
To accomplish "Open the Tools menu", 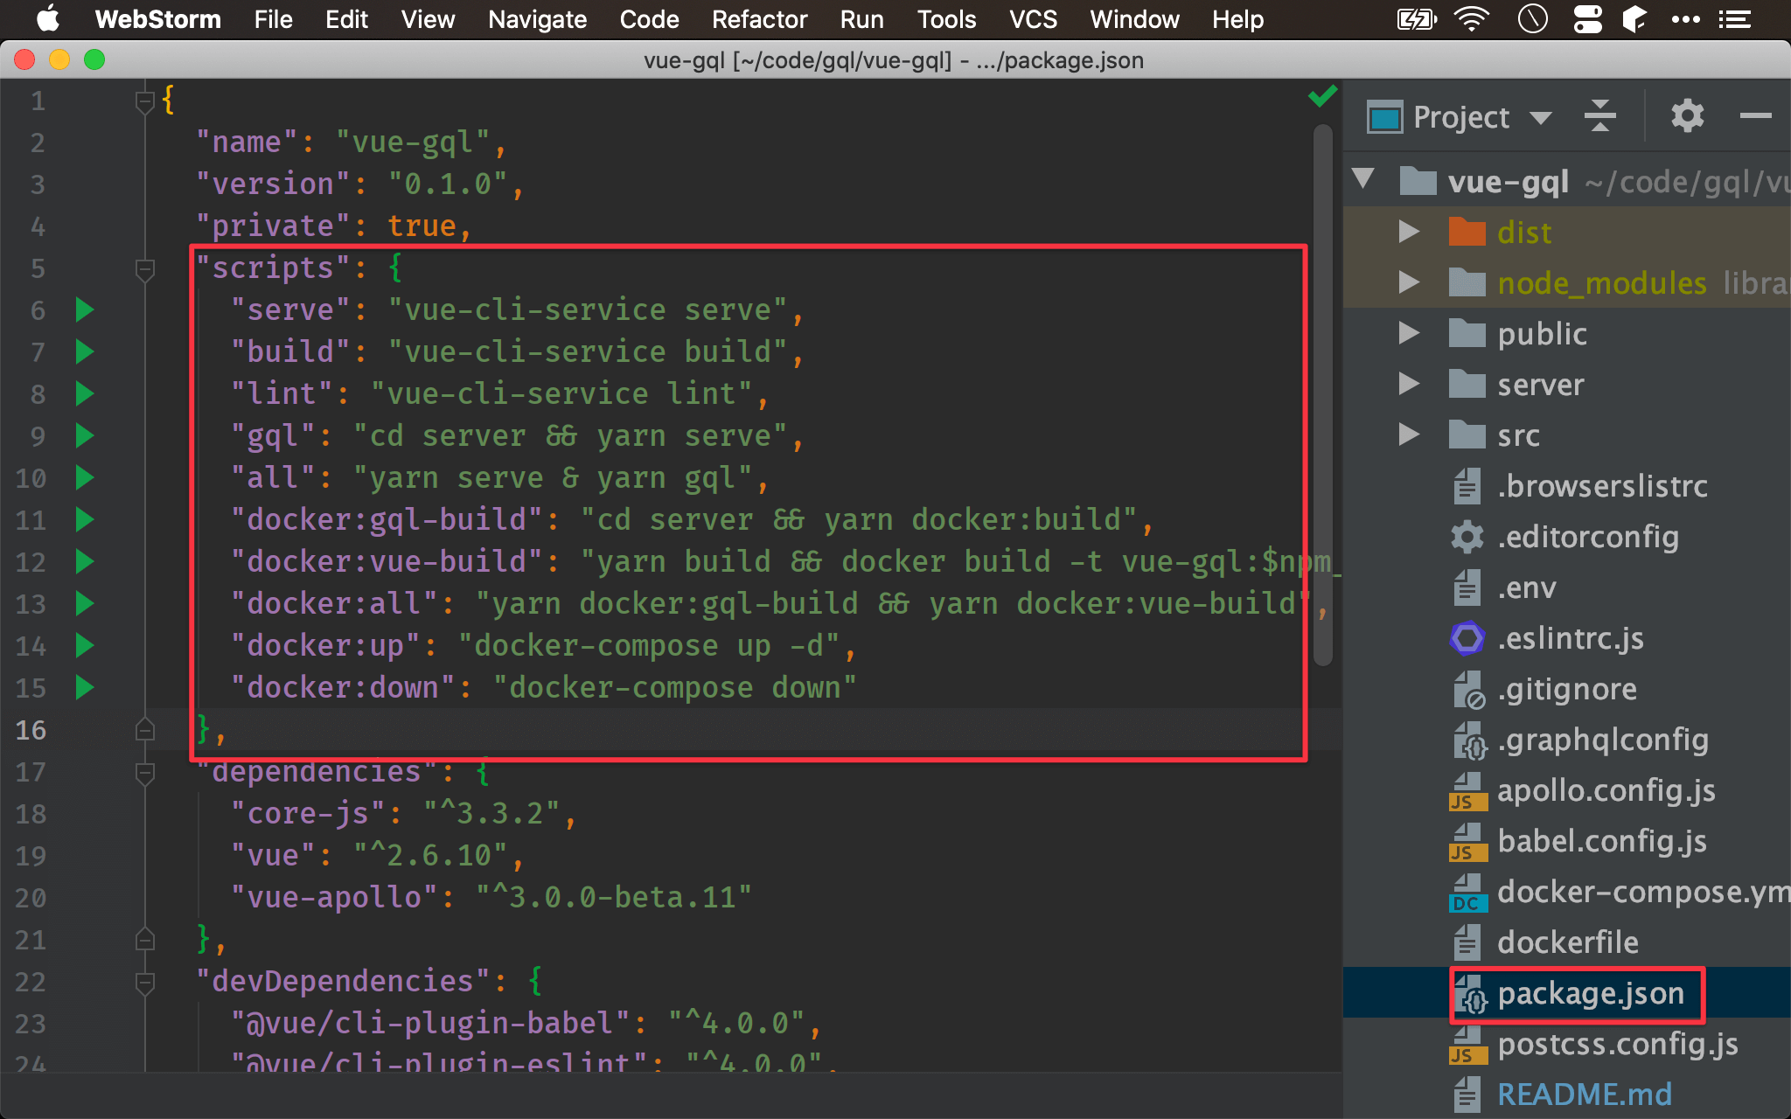I will click(946, 19).
